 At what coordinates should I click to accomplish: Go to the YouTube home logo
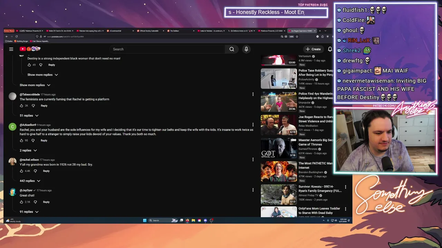[30, 49]
